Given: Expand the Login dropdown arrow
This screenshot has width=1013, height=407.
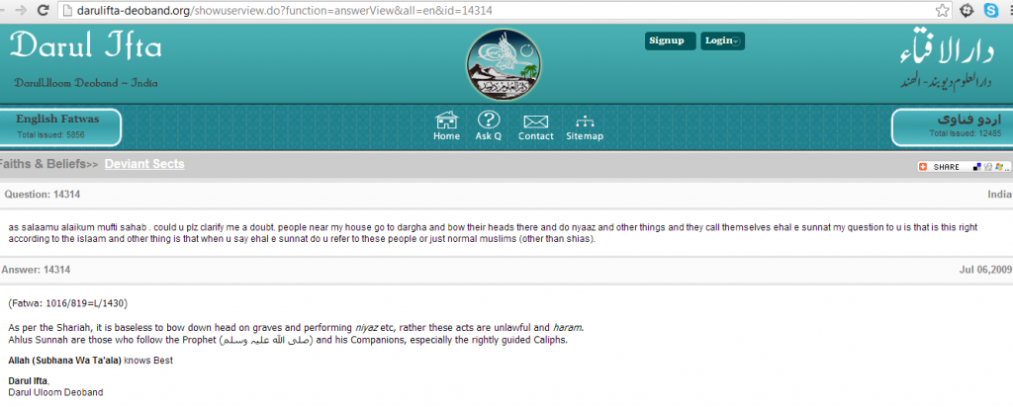Looking at the screenshot, I should click(736, 41).
